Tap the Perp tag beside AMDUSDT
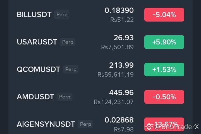The image size is (201, 134). [x=64, y=97]
